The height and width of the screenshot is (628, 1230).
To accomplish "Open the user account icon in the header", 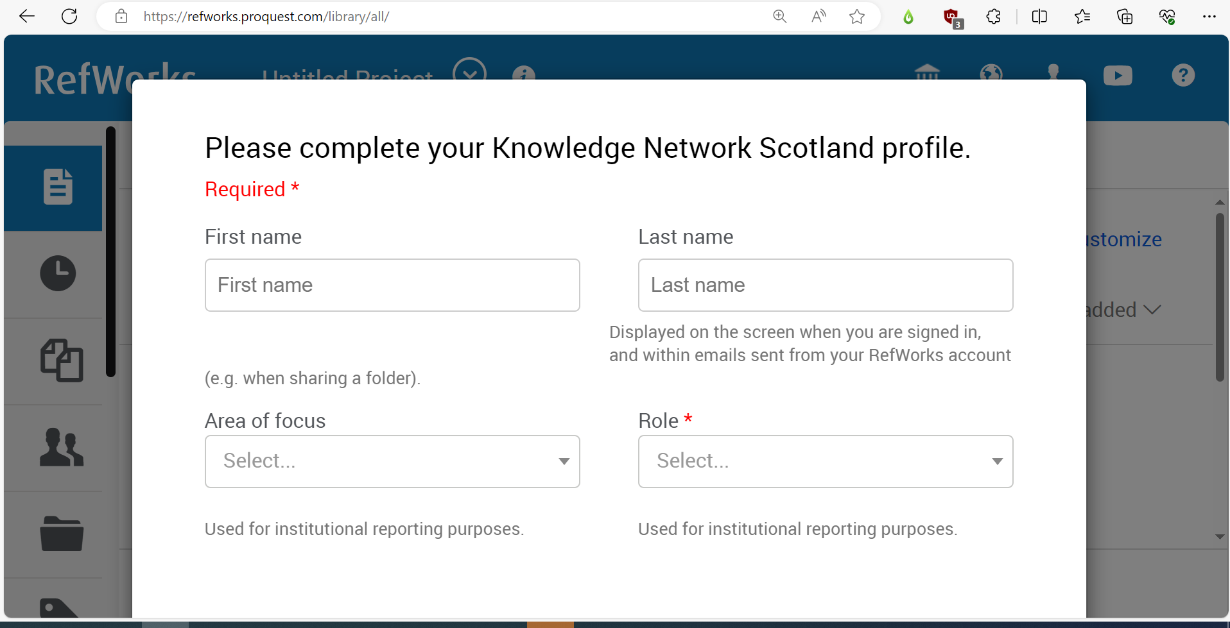I will (1053, 72).
